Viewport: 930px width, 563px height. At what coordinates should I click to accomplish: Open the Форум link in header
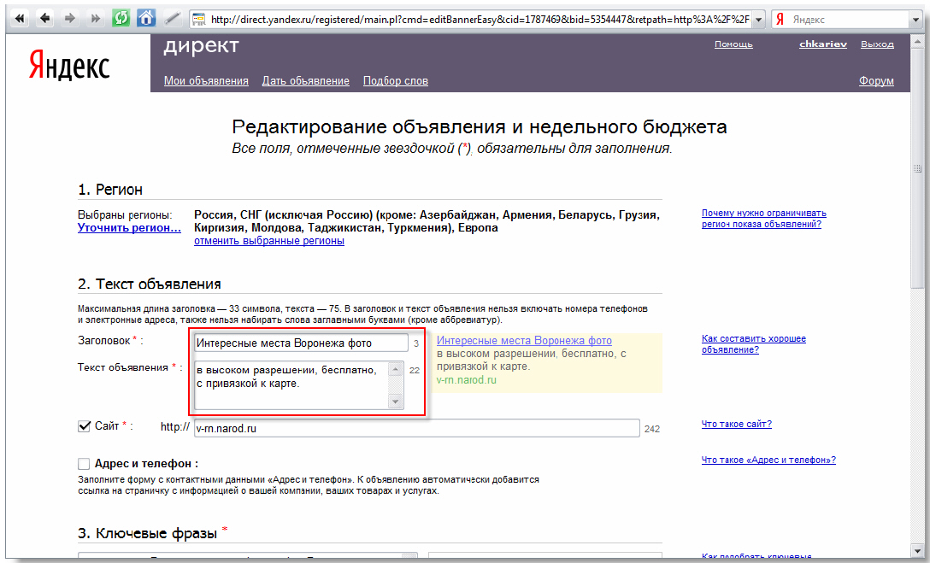876,81
